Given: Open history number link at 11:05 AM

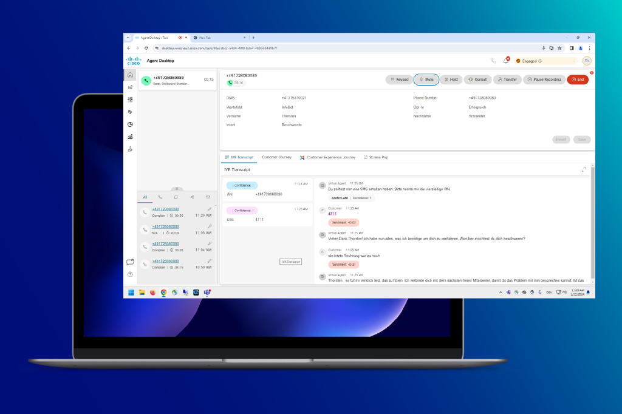Looking at the screenshot, I should pos(166,226).
